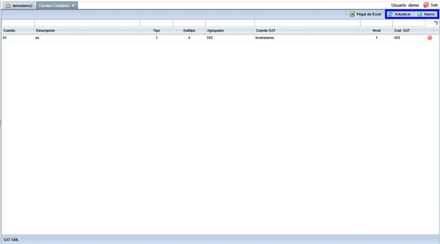This screenshot has height=244, width=440.
Task: Select the 'Inversiones' cell
Action: pyautogui.click(x=307, y=37)
